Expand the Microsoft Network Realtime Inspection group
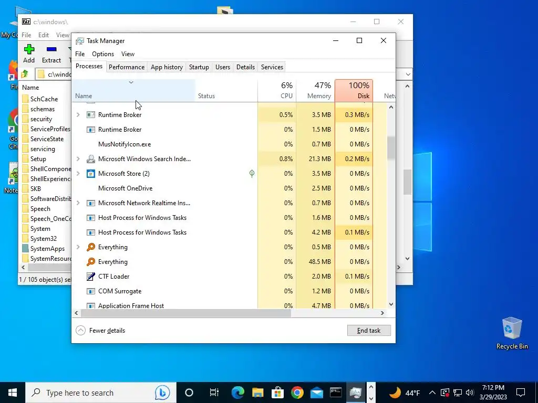Viewport: 538px width, 403px height. click(x=78, y=203)
